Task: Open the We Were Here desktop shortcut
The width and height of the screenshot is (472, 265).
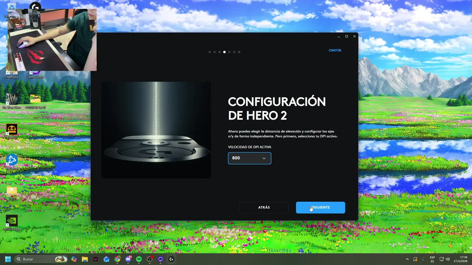Action: click(12, 101)
